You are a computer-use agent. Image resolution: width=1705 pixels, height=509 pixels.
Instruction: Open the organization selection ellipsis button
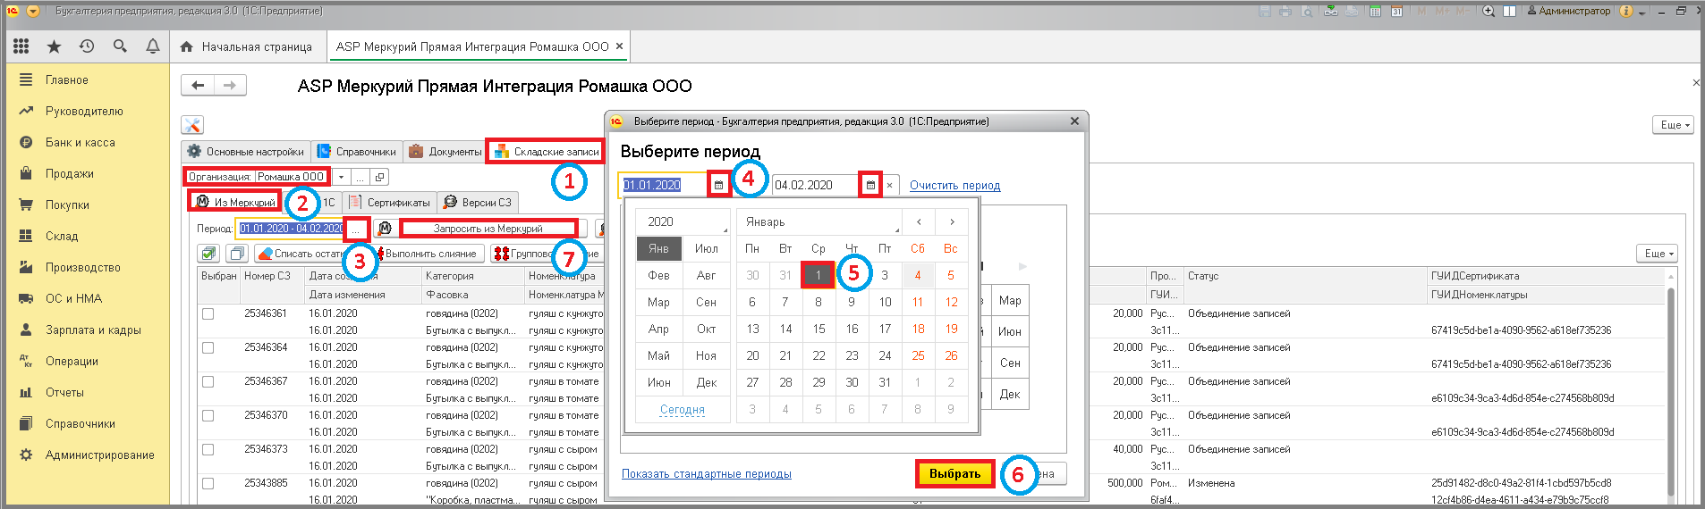tap(360, 177)
